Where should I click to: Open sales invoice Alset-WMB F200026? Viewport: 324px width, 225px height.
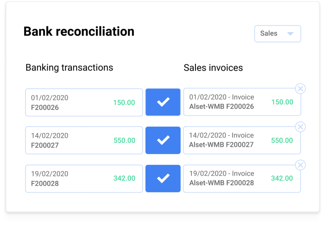[242, 102]
